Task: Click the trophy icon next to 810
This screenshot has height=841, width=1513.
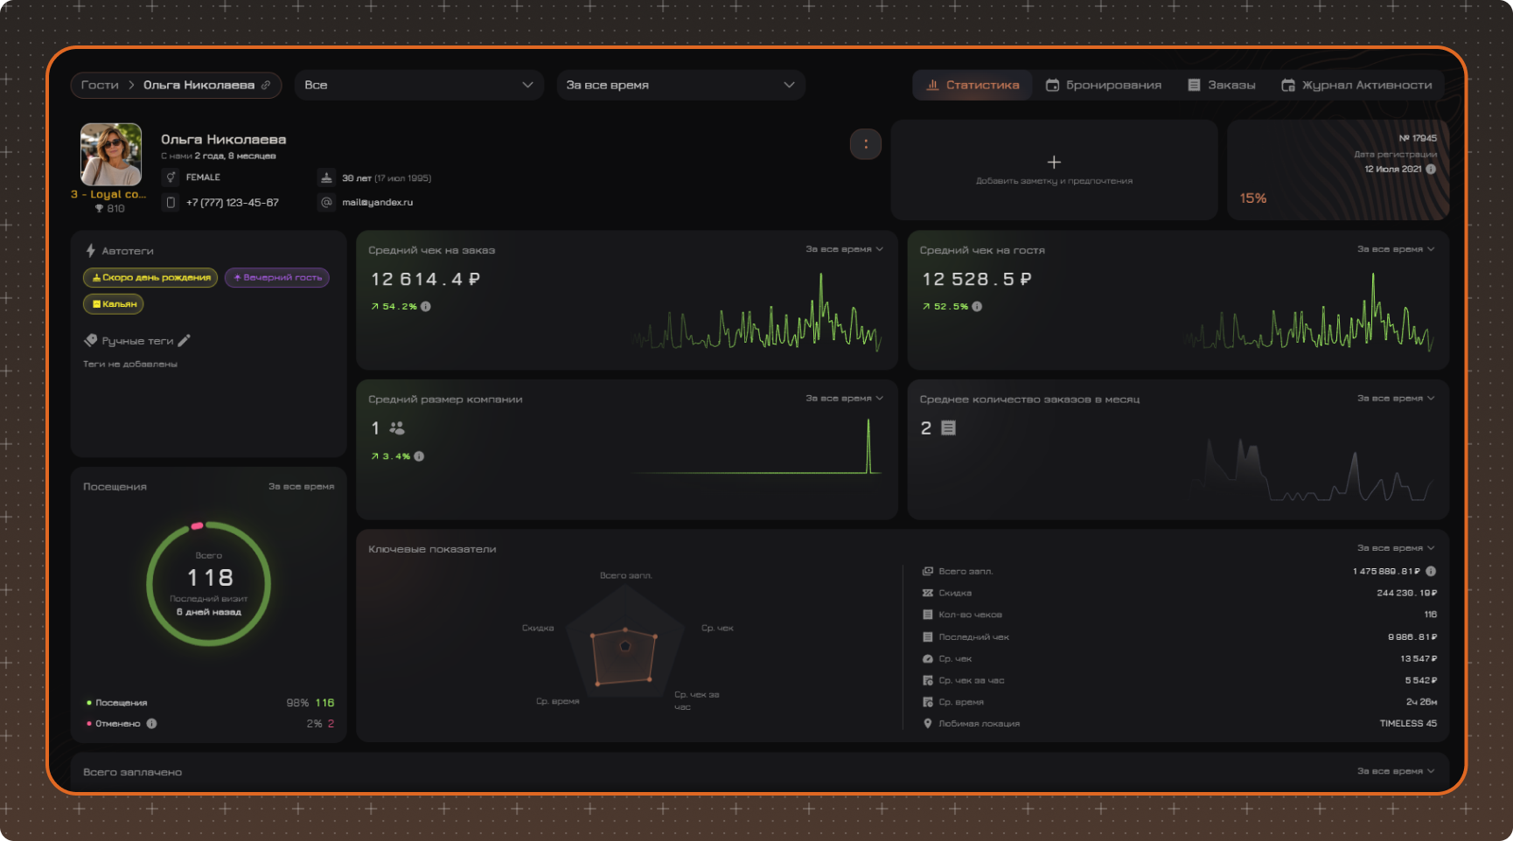Action: pyautogui.click(x=99, y=208)
